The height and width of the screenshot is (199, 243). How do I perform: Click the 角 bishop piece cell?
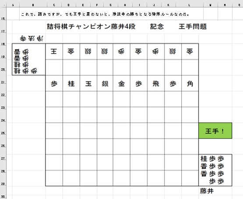click(190, 83)
